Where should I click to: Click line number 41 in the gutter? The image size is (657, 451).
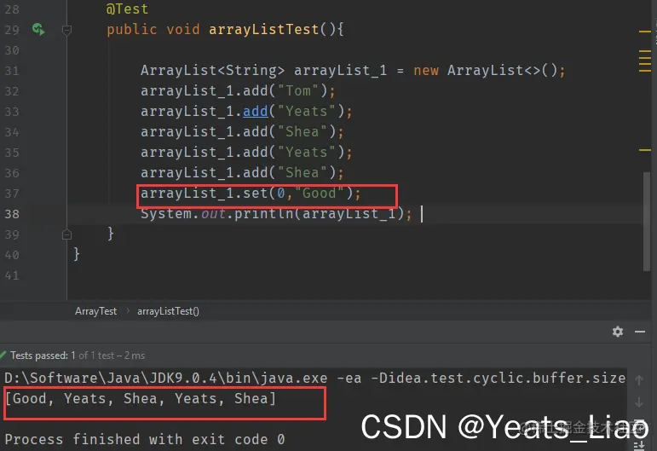(12, 275)
